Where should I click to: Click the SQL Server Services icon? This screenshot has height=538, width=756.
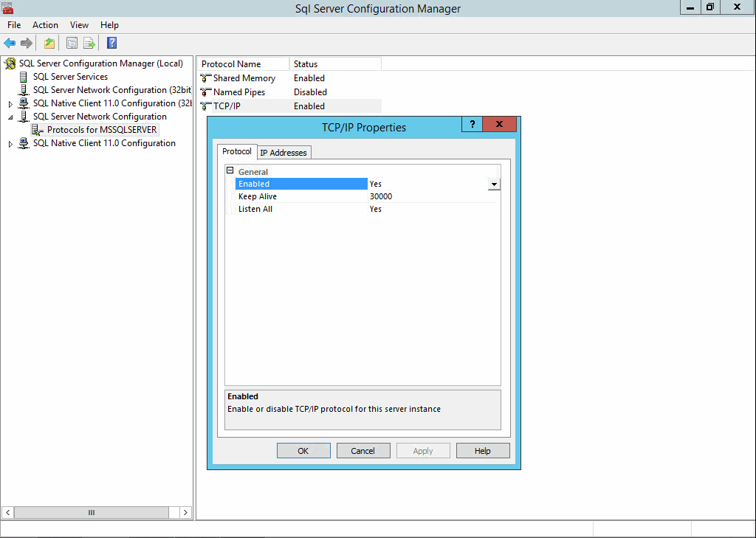tap(24, 77)
